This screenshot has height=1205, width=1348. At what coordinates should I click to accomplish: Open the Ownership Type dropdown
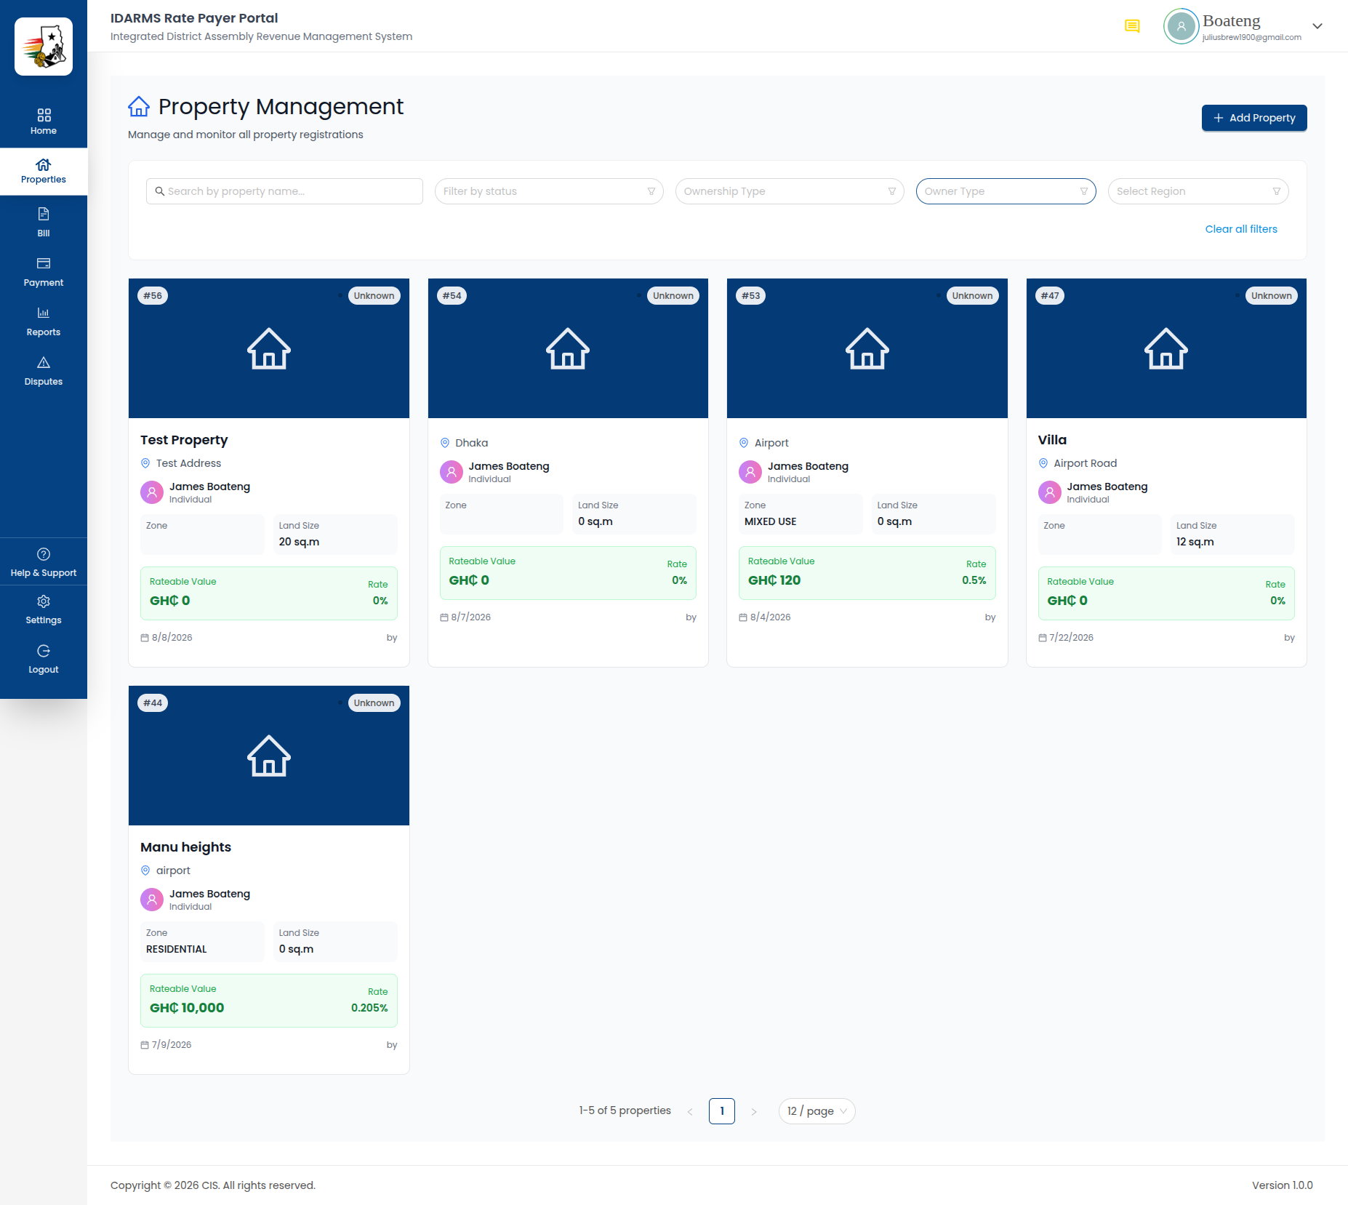[x=790, y=191]
